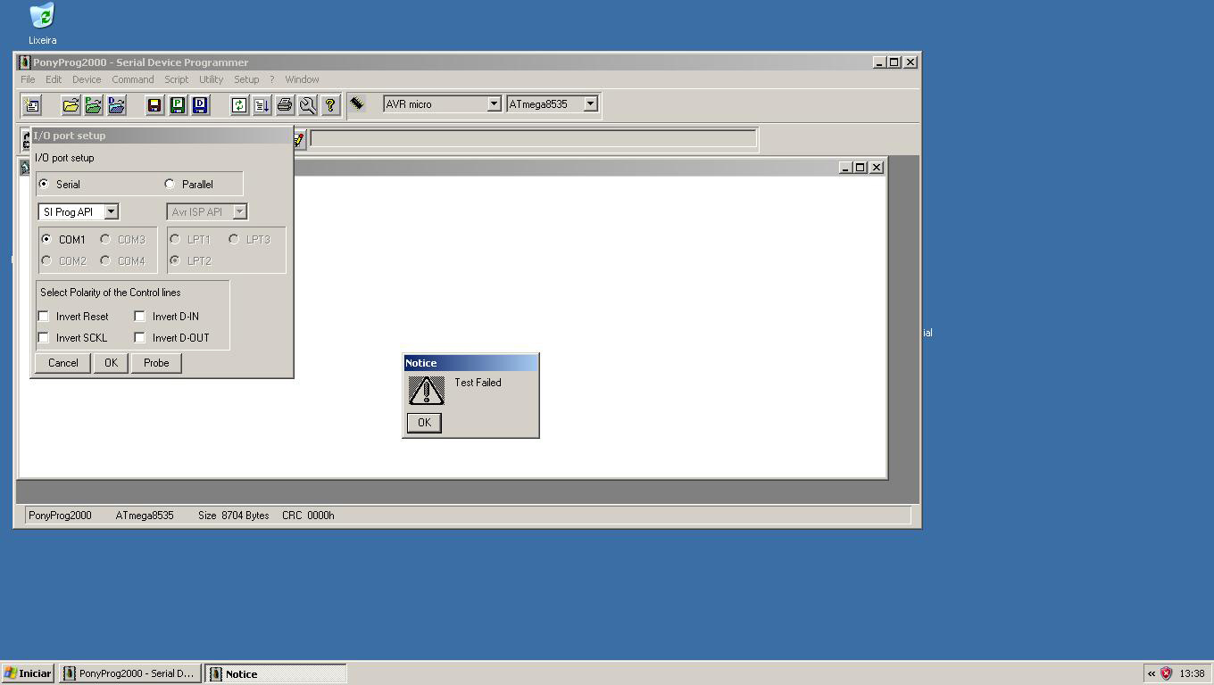Select the LPT1 radio button

click(175, 239)
